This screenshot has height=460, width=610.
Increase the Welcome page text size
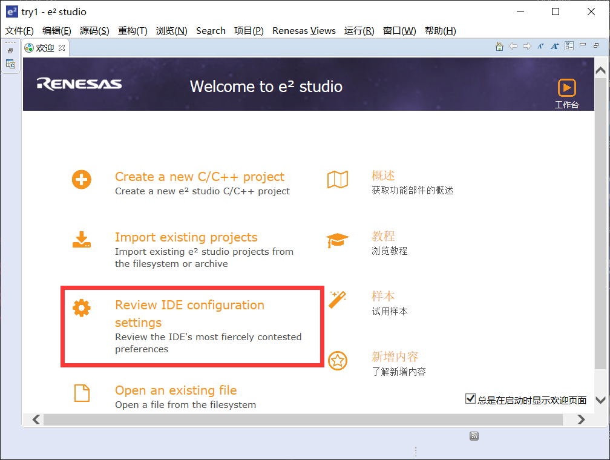coord(554,45)
